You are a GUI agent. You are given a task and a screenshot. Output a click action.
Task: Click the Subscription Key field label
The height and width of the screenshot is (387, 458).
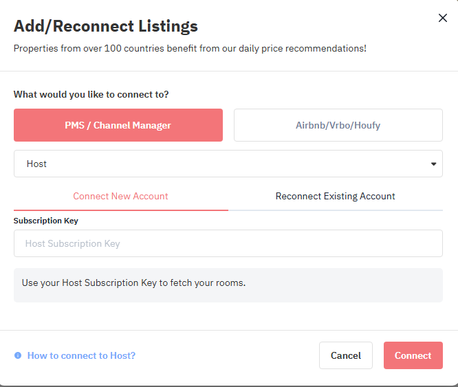46,221
